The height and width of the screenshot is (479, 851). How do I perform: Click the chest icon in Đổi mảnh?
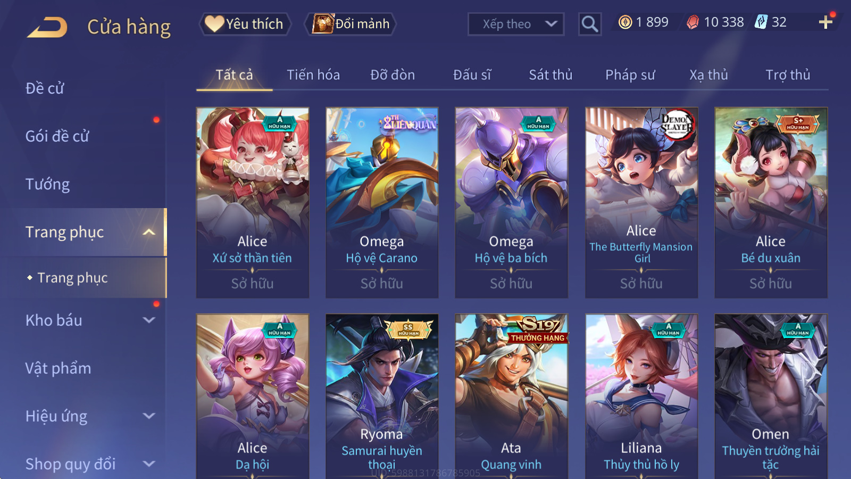[323, 24]
